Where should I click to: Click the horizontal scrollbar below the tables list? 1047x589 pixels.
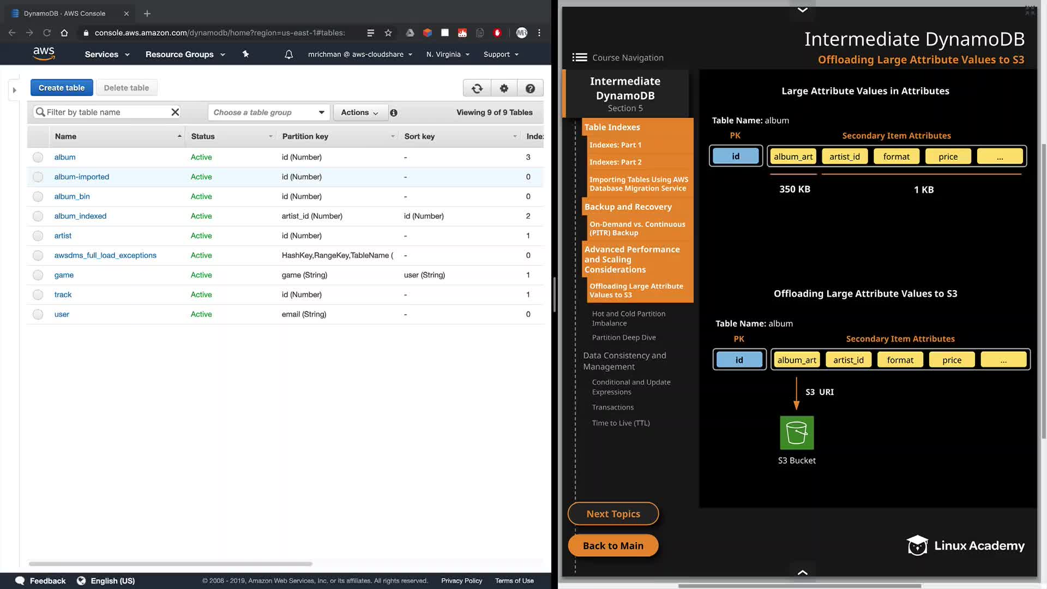170,563
